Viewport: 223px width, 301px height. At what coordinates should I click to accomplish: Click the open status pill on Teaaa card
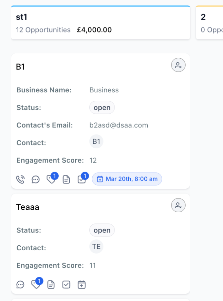click(102, 230)
